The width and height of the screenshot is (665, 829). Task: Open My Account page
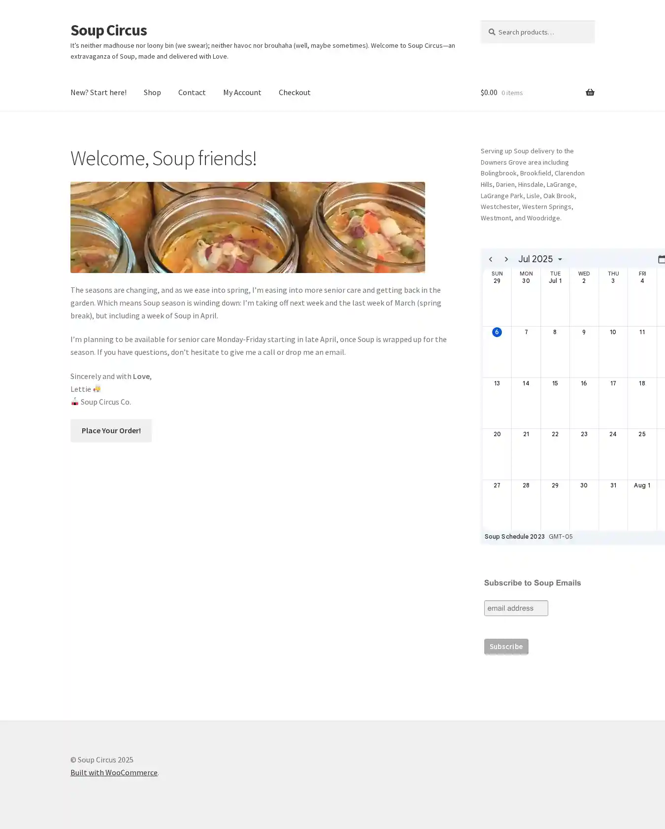pos(242,92)
